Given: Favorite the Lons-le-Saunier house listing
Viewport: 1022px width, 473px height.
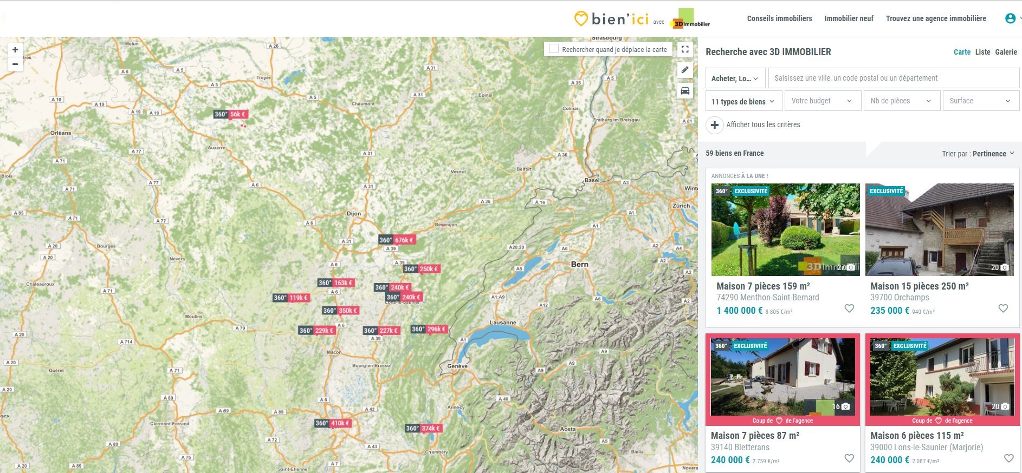Looking at the screenshot, I should click(x=1008, y=458).
